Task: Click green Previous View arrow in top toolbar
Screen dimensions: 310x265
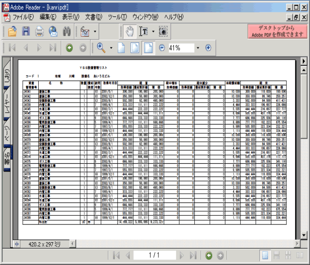Action: [69, 48]
